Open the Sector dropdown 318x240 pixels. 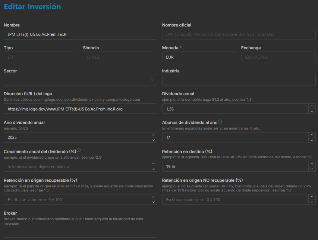80,80
